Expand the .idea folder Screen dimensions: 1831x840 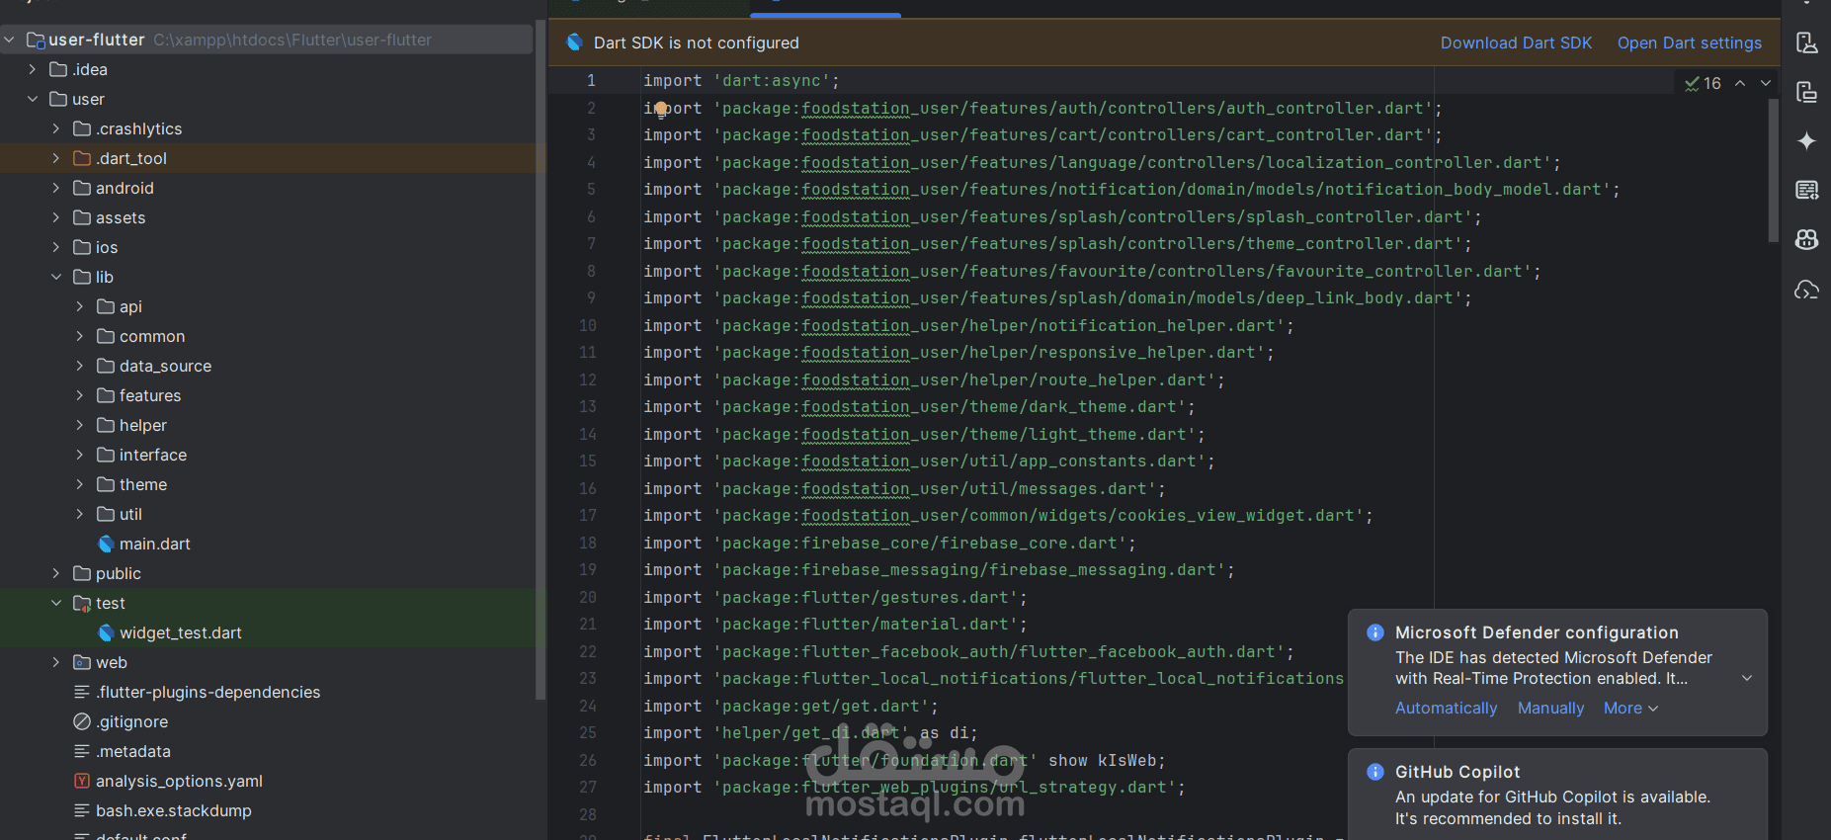tap(33, 69)
